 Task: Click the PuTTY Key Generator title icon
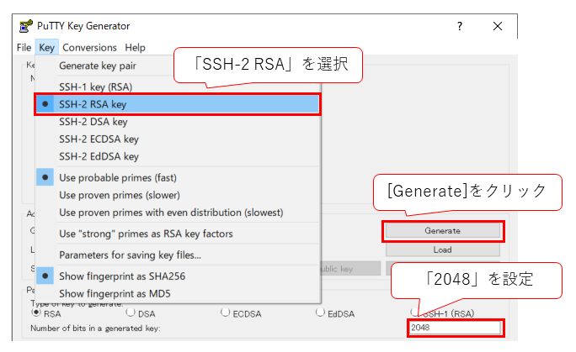point(26,26)
